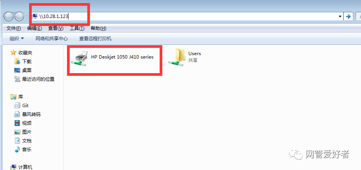Open the 文档 library
This screenshot has height=170, width=361.
point(27,141)
